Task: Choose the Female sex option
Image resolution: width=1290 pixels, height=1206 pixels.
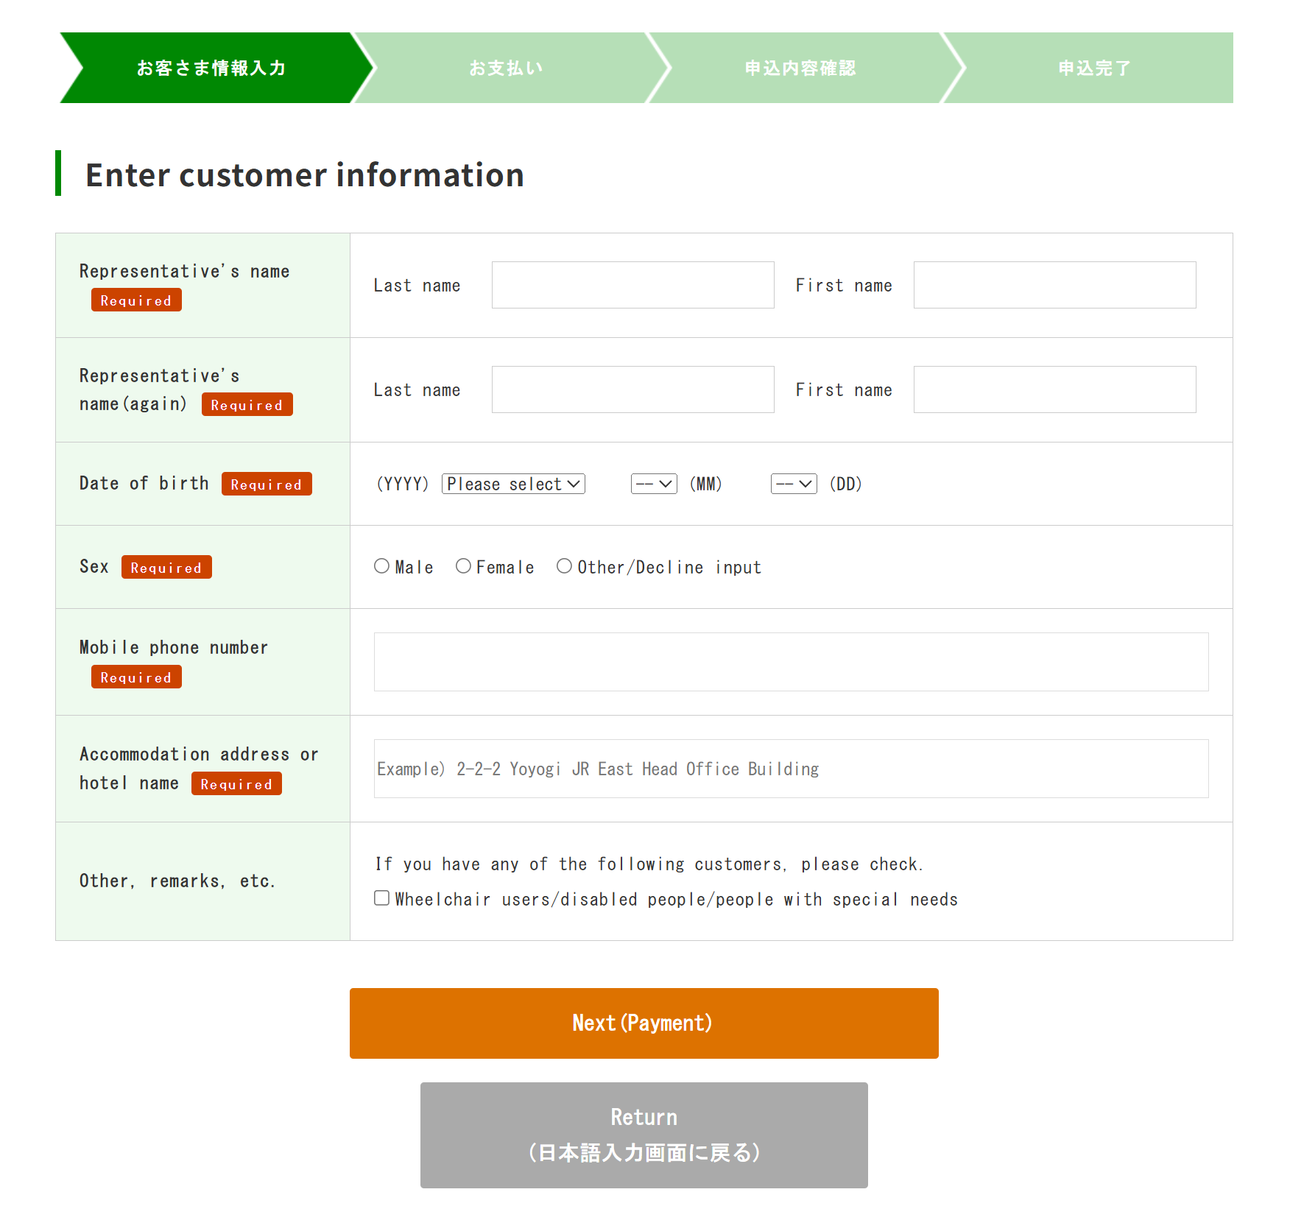Action: pyautogui.click(x=463, y=566)
